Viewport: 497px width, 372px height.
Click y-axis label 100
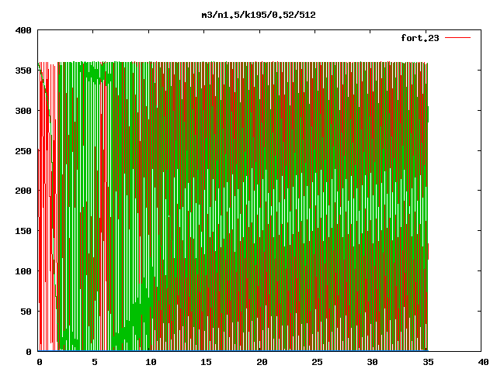point(23,271)
